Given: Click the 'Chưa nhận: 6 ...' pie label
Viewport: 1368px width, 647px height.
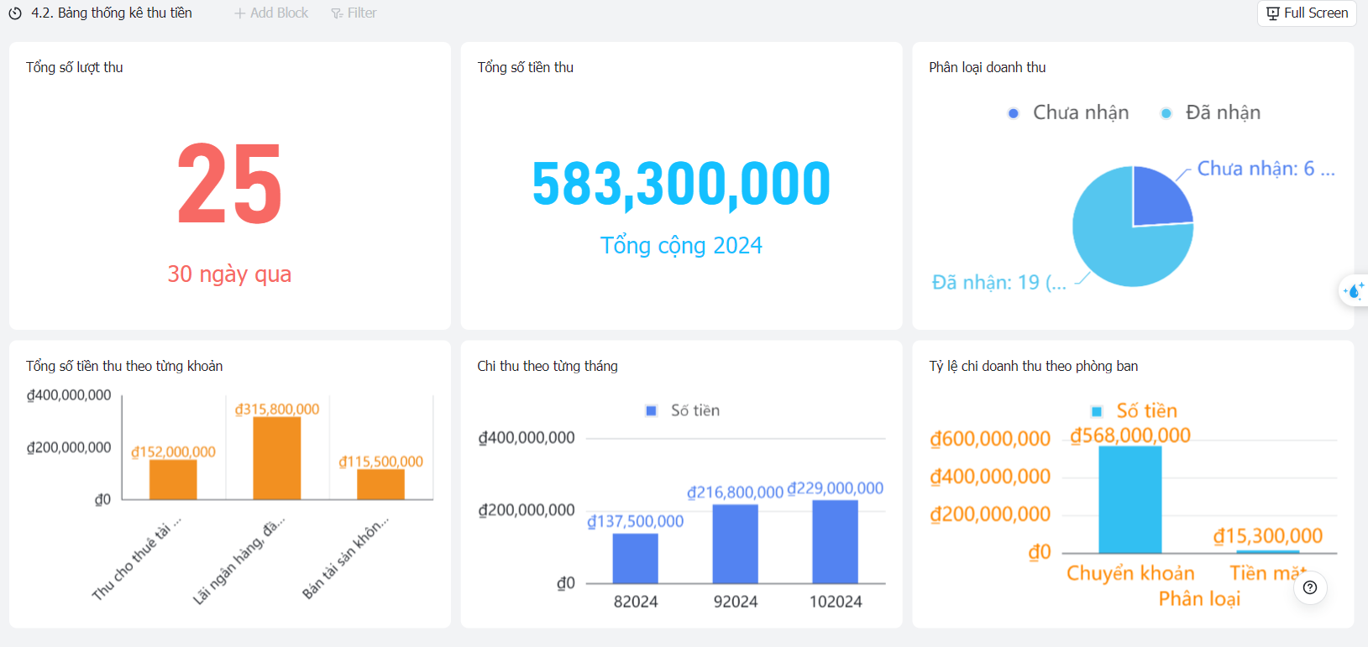Looking at the screenshot, I should click(x=1266, y=169).
